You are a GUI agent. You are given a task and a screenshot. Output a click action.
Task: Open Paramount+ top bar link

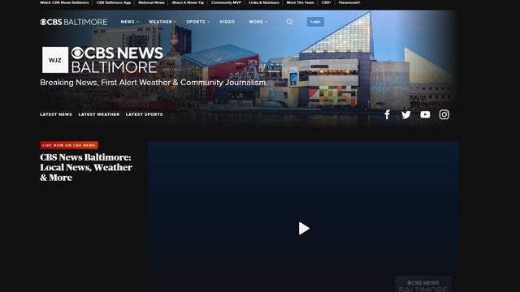click(x=349, y=2)
